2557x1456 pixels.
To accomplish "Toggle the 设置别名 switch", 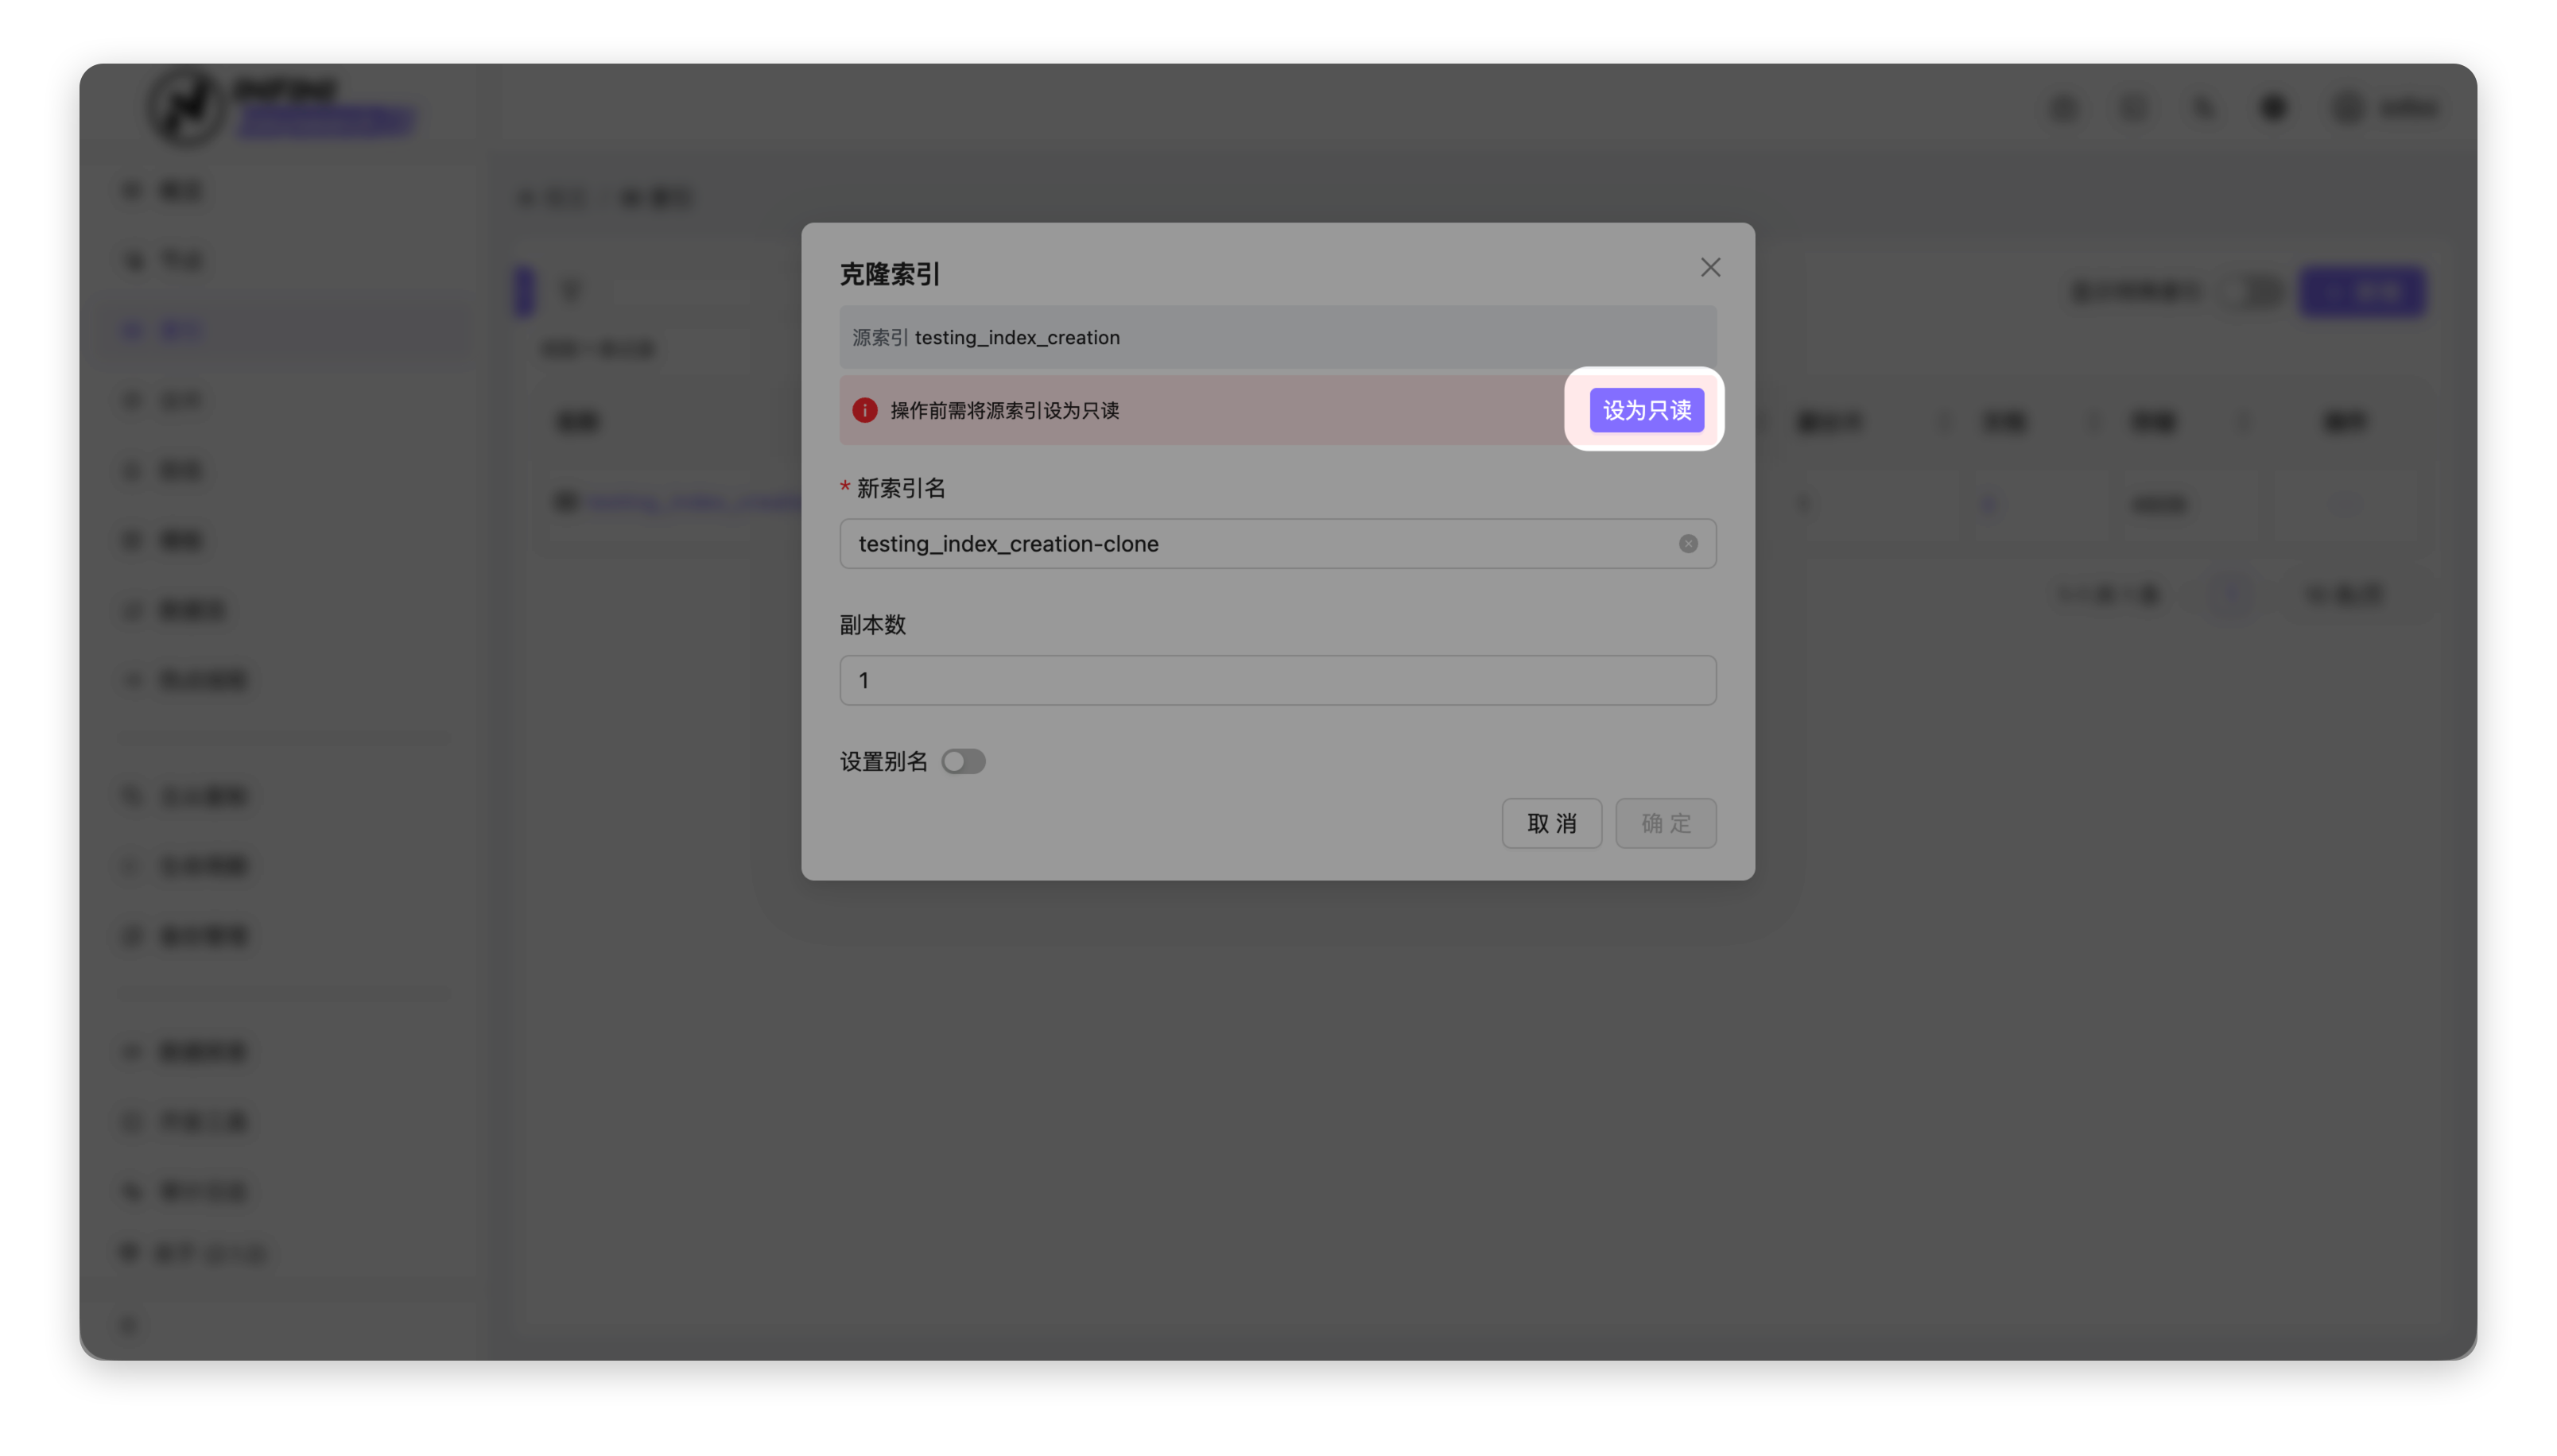I will point(962,762).
